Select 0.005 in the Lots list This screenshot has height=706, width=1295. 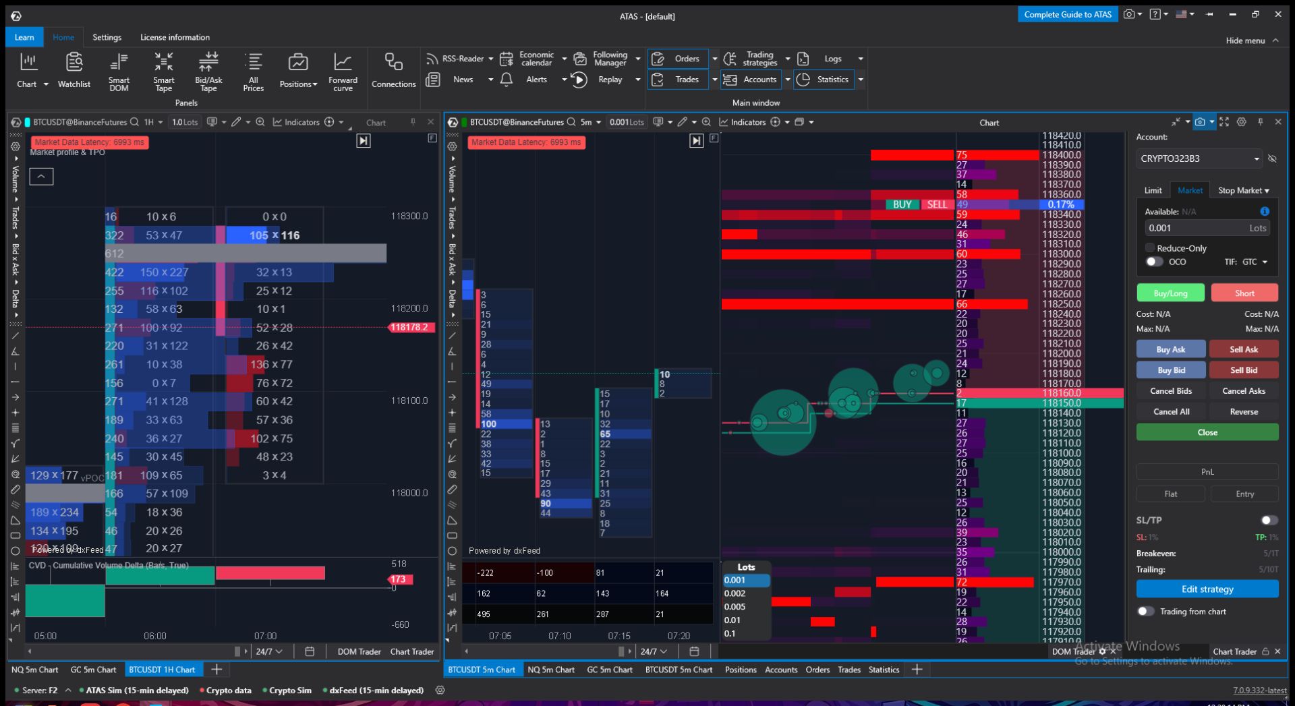click(745, 606)
